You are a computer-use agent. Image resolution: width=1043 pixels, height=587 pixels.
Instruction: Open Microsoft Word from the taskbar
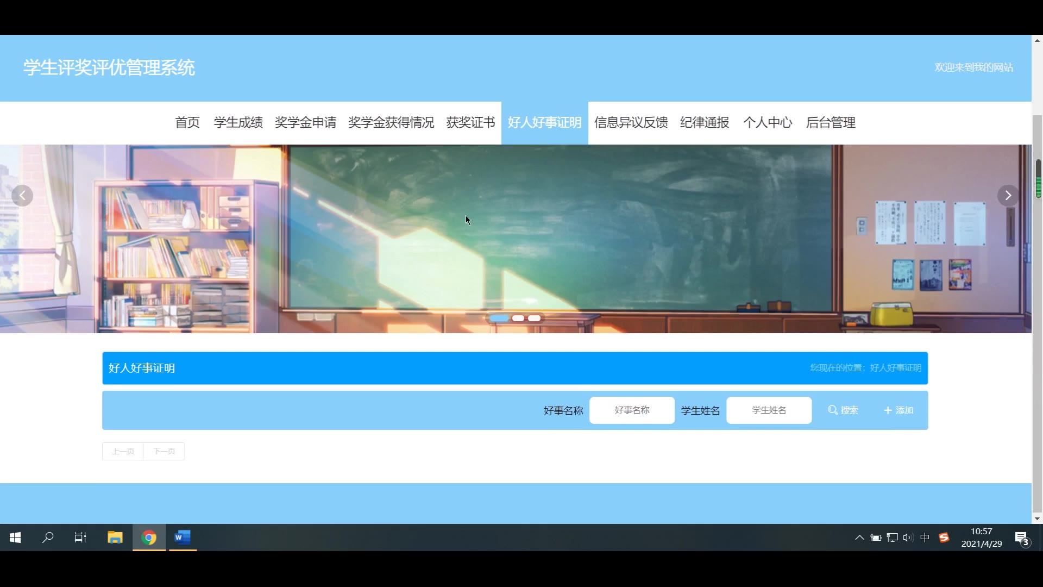183,538
